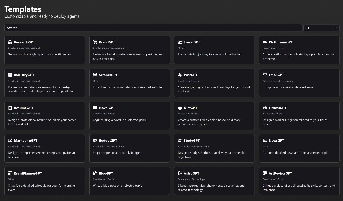Click the PostGPT hashtag icon

(180, 75)
